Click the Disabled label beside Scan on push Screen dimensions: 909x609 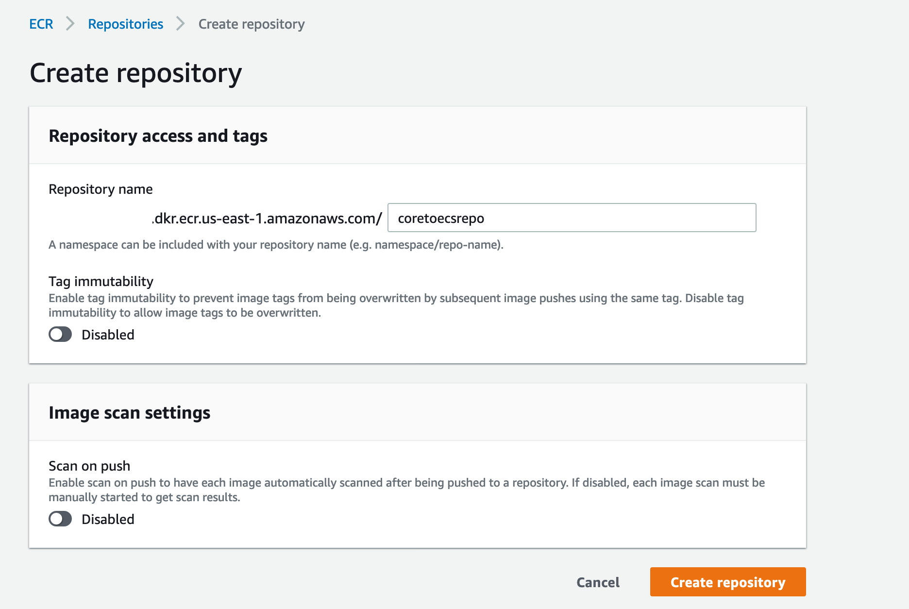pos(108,519)
